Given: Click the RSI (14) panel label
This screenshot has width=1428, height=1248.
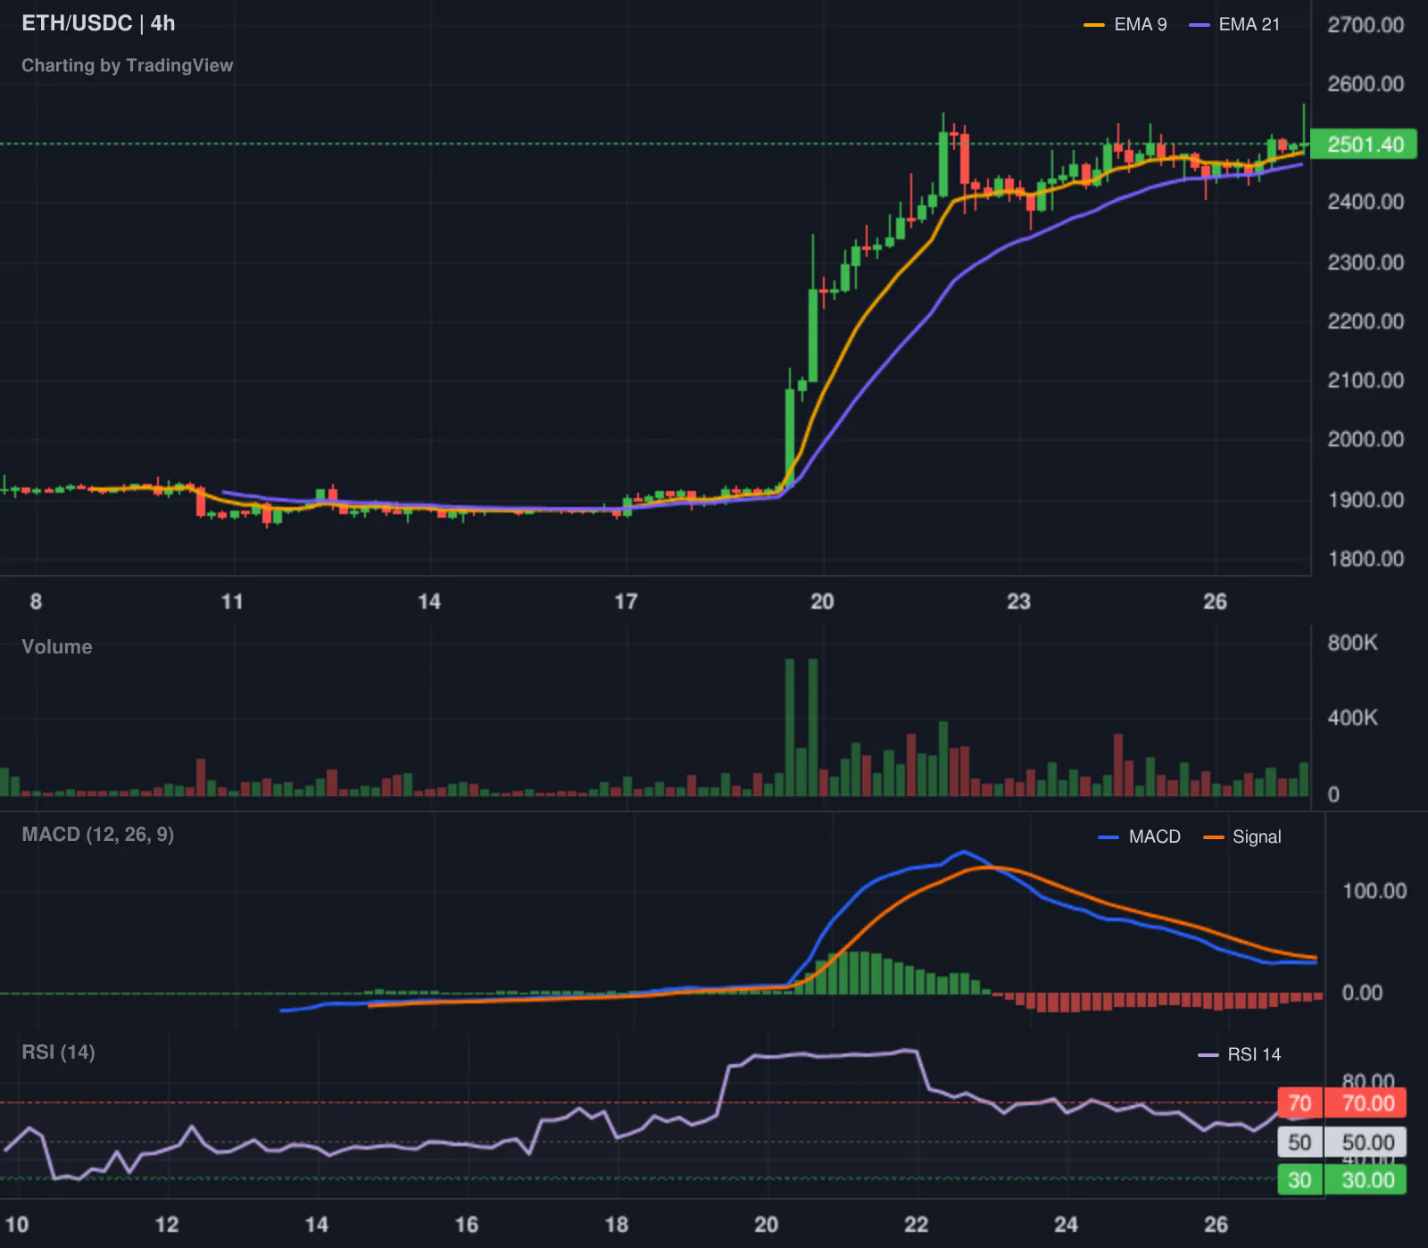Looking at the screenshot, I should [58, 1052].
